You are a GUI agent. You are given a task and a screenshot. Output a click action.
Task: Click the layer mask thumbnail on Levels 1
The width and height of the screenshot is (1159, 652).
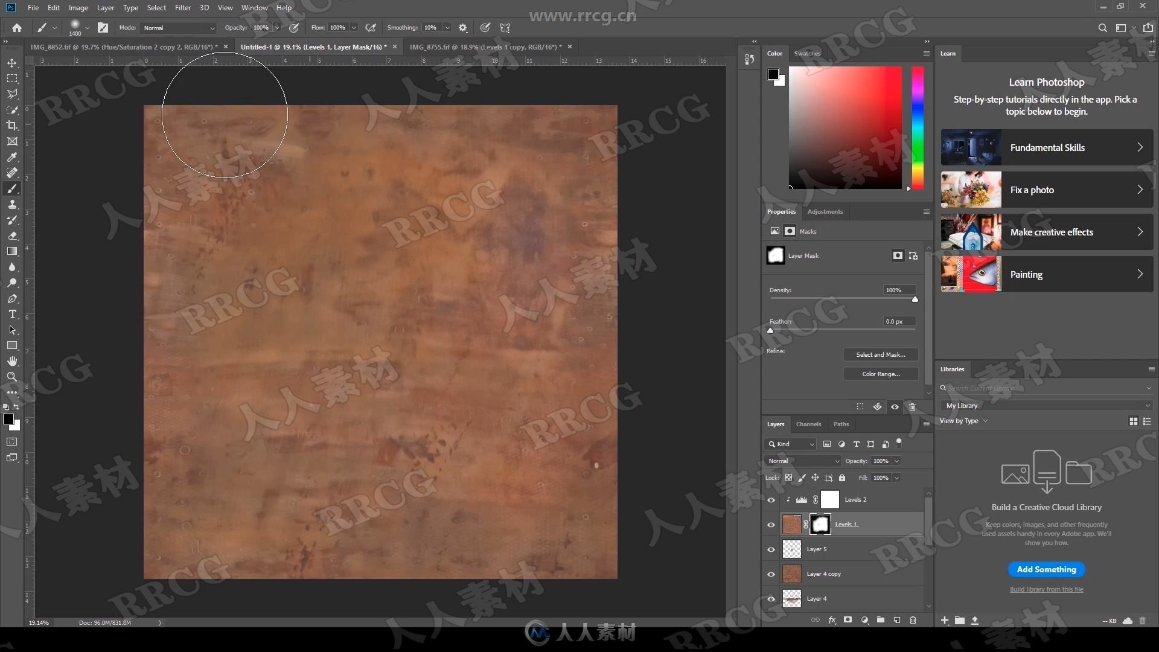coord(820,524)
